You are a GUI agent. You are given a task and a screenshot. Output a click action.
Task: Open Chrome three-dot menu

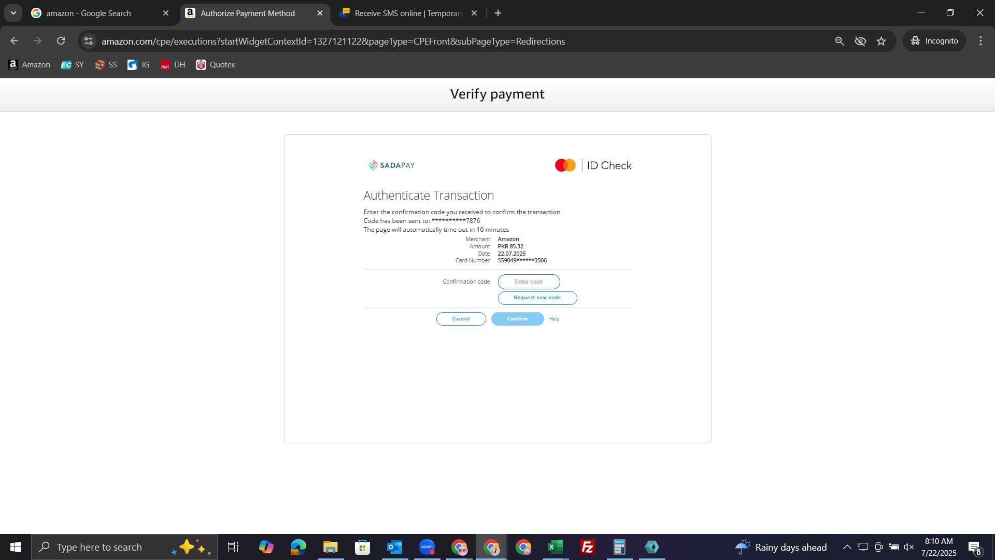click(x=980, y=41)
